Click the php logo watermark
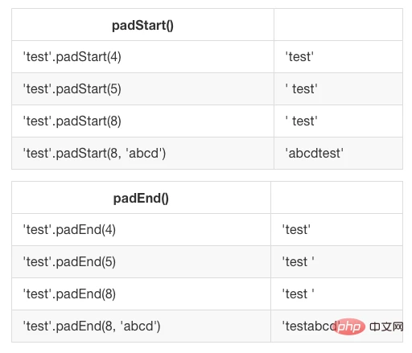This screenshot has width=412, height=353. 350,326
